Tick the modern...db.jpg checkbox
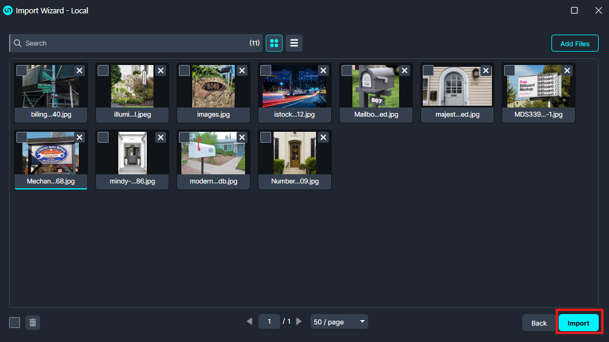 click(x=184, y=137)
